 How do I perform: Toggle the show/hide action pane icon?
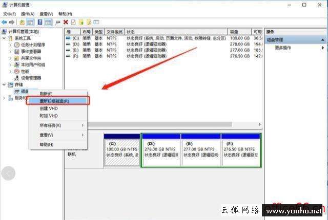coord(48,22)
